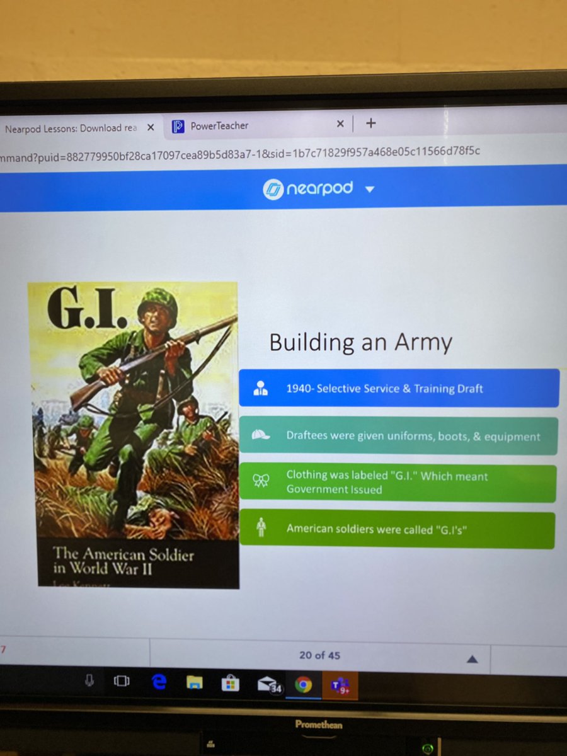Switch to the PowerTeacher browser tab
This screenshot has width=567, height=756.
tap(258, 125)
